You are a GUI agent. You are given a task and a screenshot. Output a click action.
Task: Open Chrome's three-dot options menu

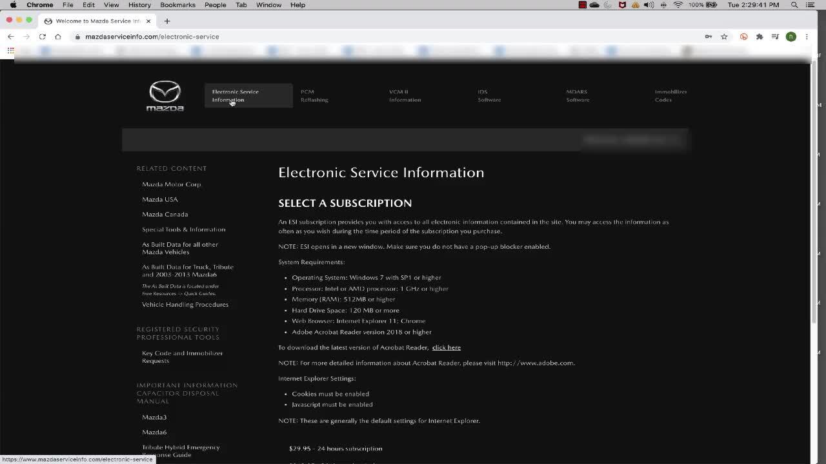click(807, 37)
